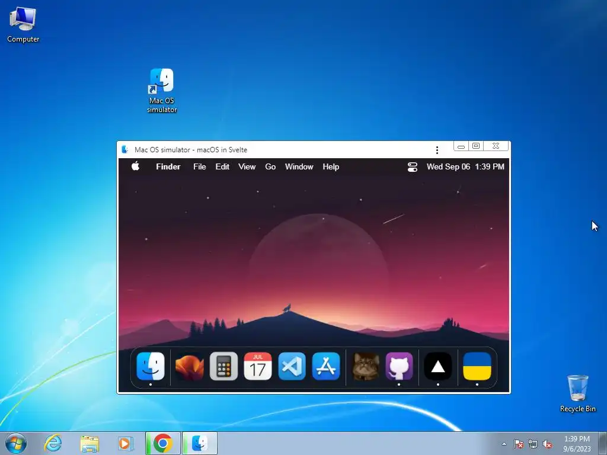The image size is (607, 455).
Task: Open the View menu
Action: point(247,166)
